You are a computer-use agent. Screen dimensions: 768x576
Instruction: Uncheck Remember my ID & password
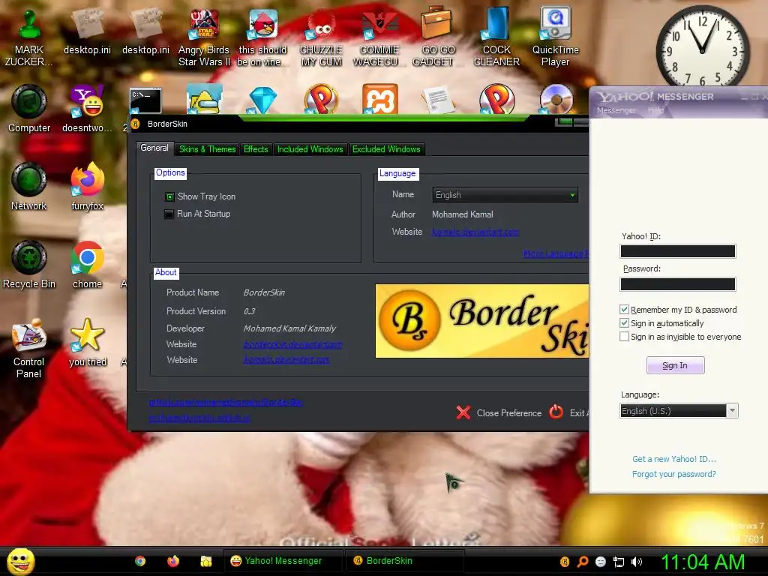point(624,310)
